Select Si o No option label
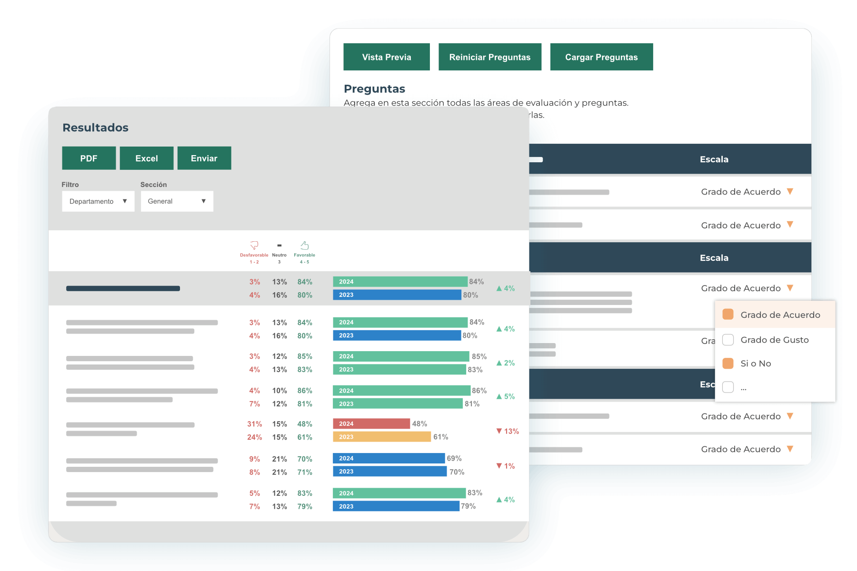857x571 pixels. 756,364
